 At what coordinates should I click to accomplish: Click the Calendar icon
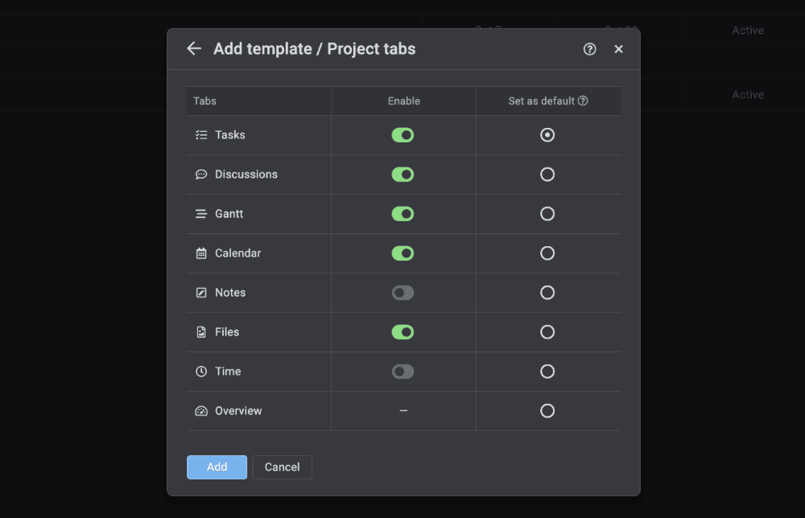(x=201, y=253)
